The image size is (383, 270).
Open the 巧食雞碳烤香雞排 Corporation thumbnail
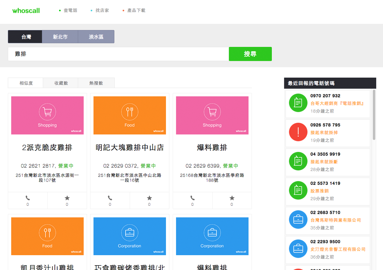click(130, 236)
